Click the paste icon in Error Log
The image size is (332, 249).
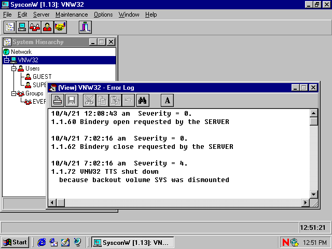pos(115,100)
